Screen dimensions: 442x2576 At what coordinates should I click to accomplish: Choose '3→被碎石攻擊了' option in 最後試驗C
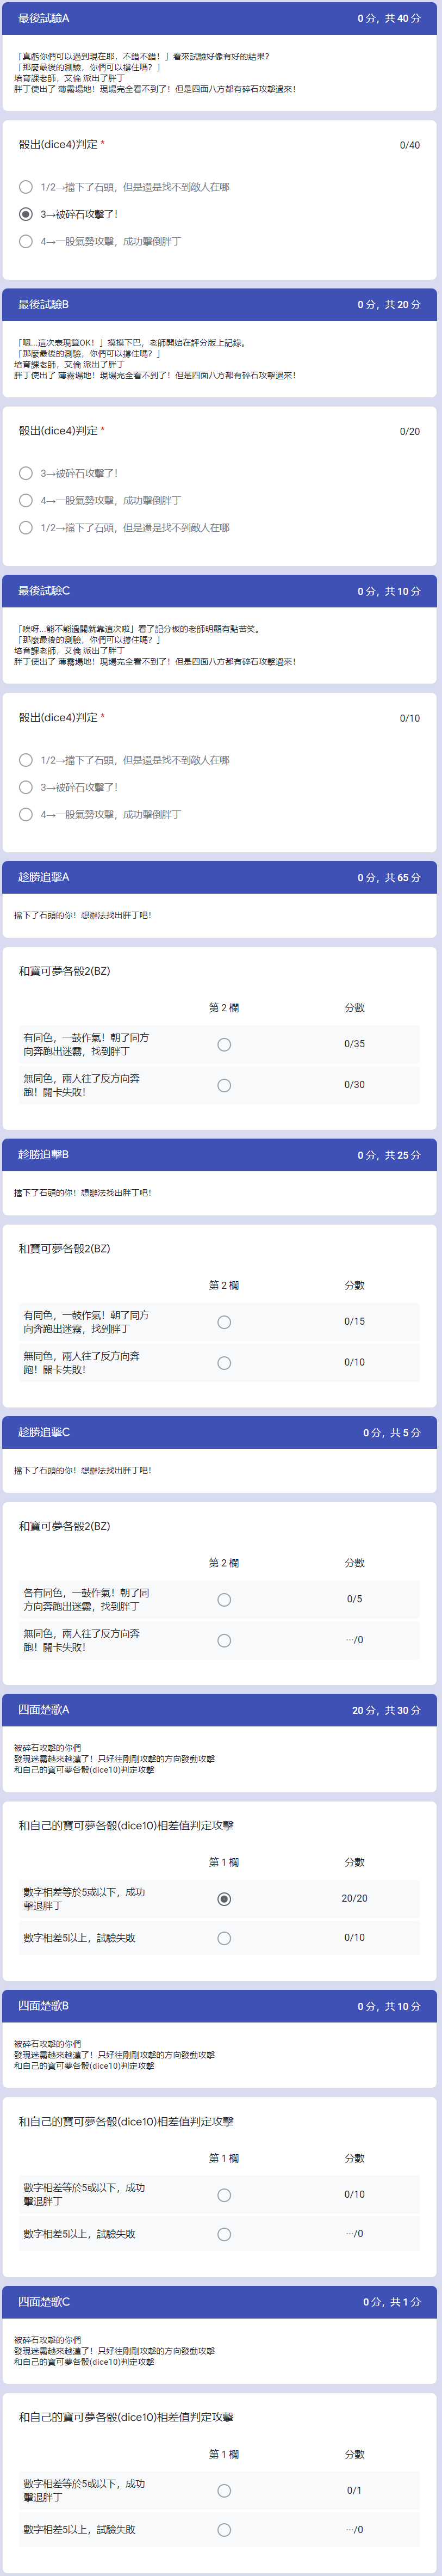click(x=26, y=787)
